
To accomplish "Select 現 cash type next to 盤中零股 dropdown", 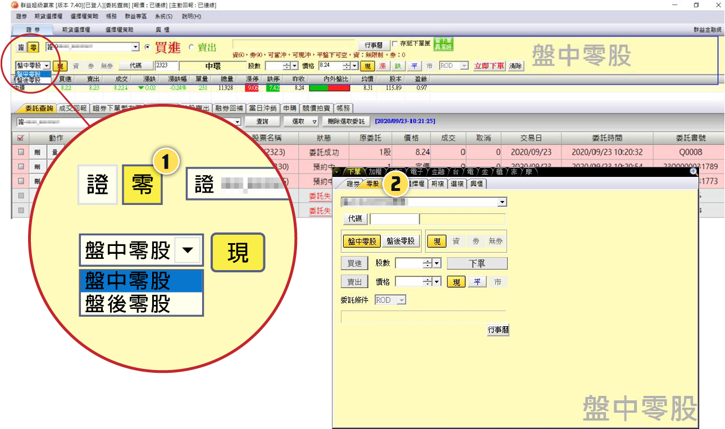I will pyautogui.click(x=61, y=66).
